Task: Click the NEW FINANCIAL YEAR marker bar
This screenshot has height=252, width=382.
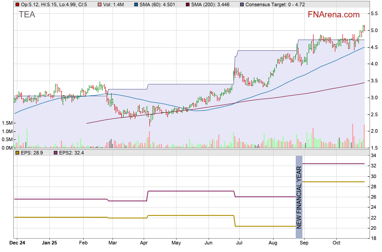Action: [x=299, y=197]
